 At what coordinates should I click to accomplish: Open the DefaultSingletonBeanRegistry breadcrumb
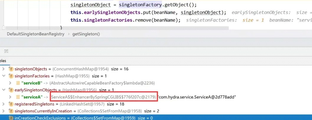(35, 34)
